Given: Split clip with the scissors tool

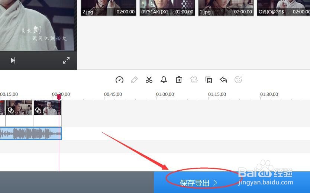Looking at the screenshot, I should (149, 80).
